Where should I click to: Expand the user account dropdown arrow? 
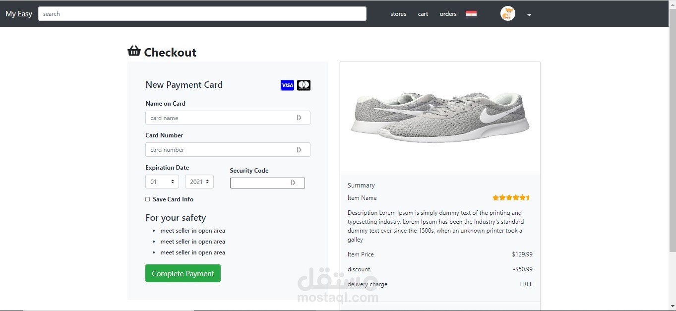529,15
